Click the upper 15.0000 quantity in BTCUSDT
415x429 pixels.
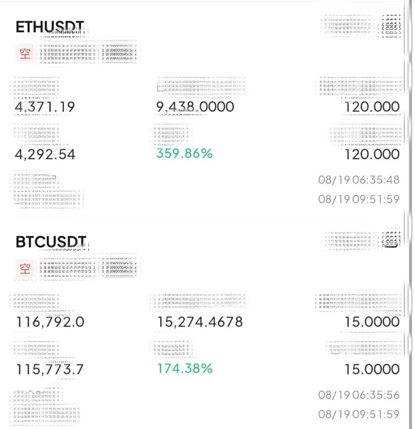(x=372, y=322)
